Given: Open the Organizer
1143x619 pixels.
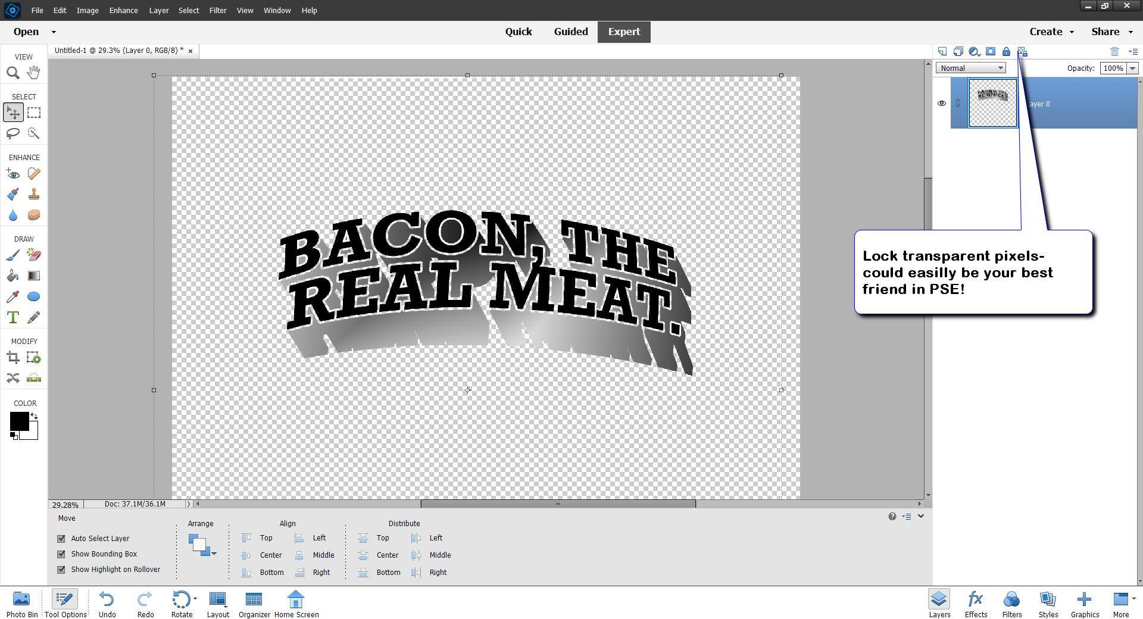Looking at the screenshot, I should click(254, 604).
